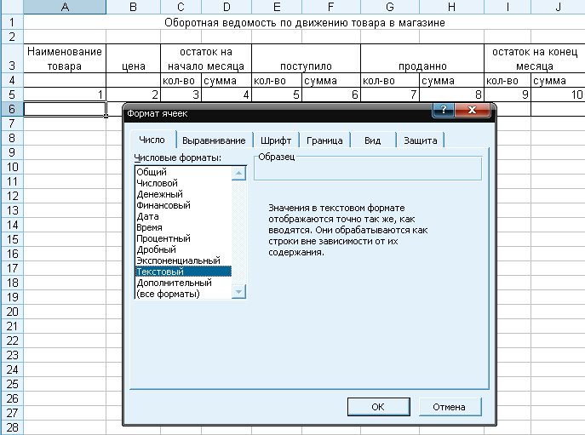Choose the Денежный format

(x=183, y=194)
